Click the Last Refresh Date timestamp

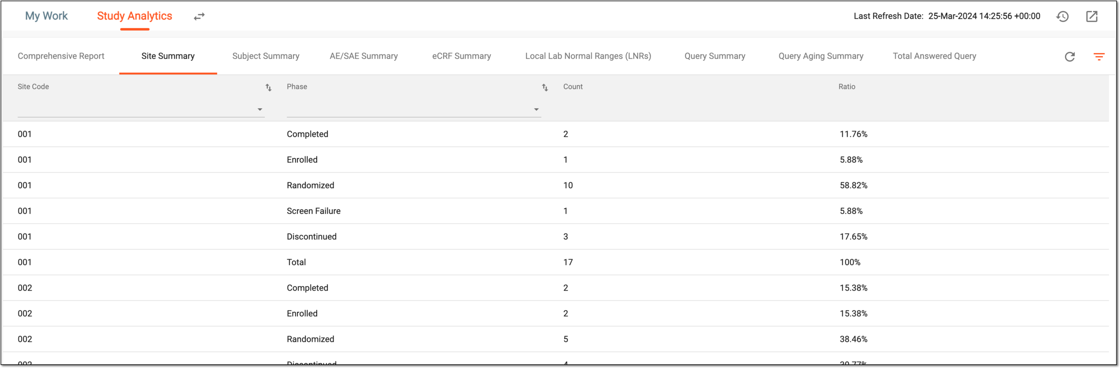(984, 16)
